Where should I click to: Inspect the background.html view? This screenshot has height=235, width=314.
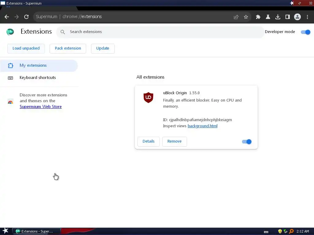pyautogui.click(x=202, y=126)
